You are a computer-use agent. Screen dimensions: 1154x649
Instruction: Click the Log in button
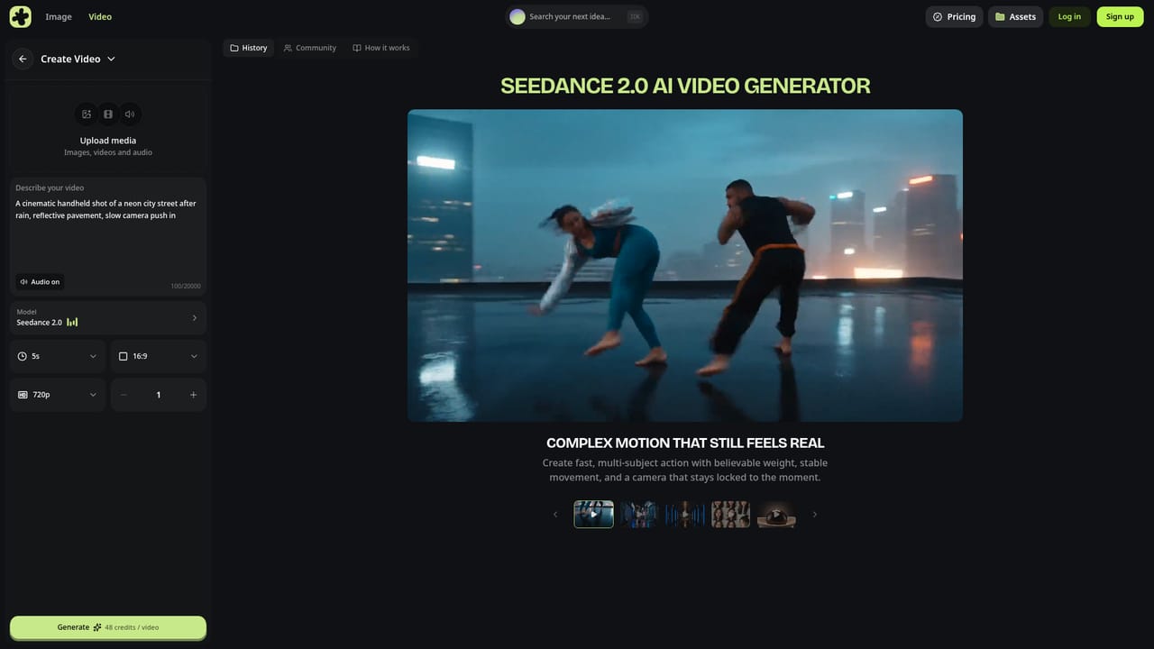pos(1069,16)
